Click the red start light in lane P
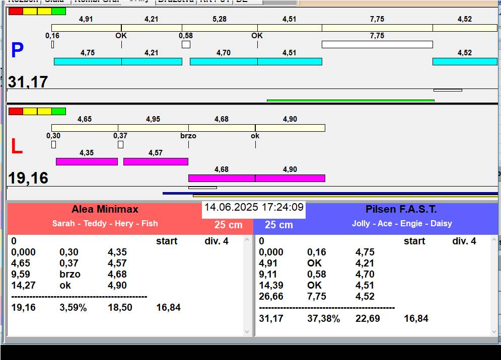The width and height of the screenshot is (501, 360). click(x=16, y=11)
